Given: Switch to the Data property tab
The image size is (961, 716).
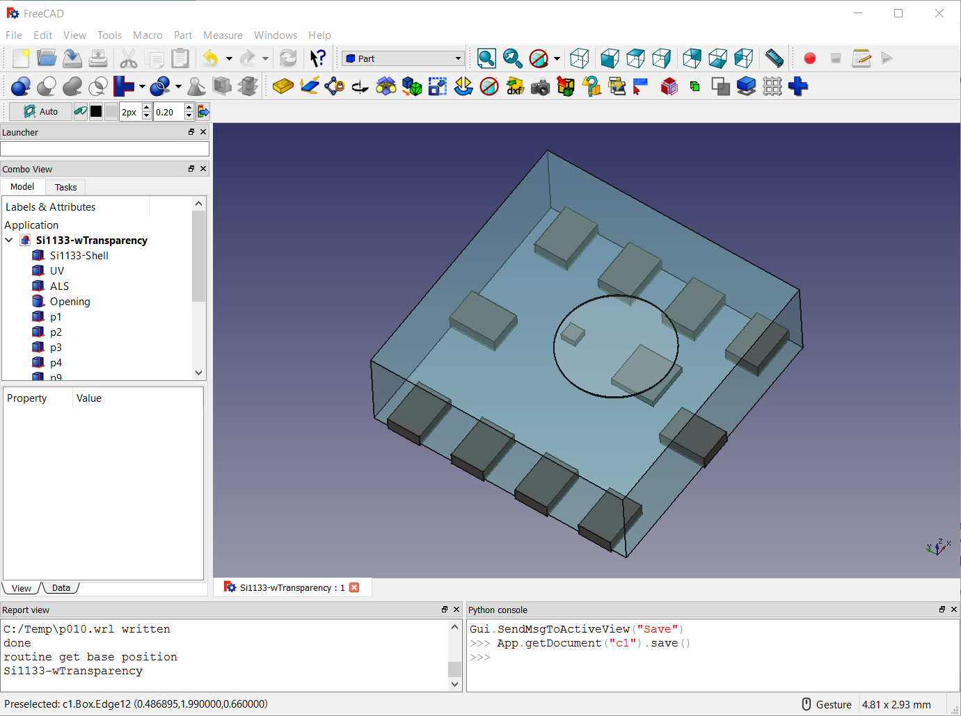Looking at the screenshot, I should tap(61, 588).
